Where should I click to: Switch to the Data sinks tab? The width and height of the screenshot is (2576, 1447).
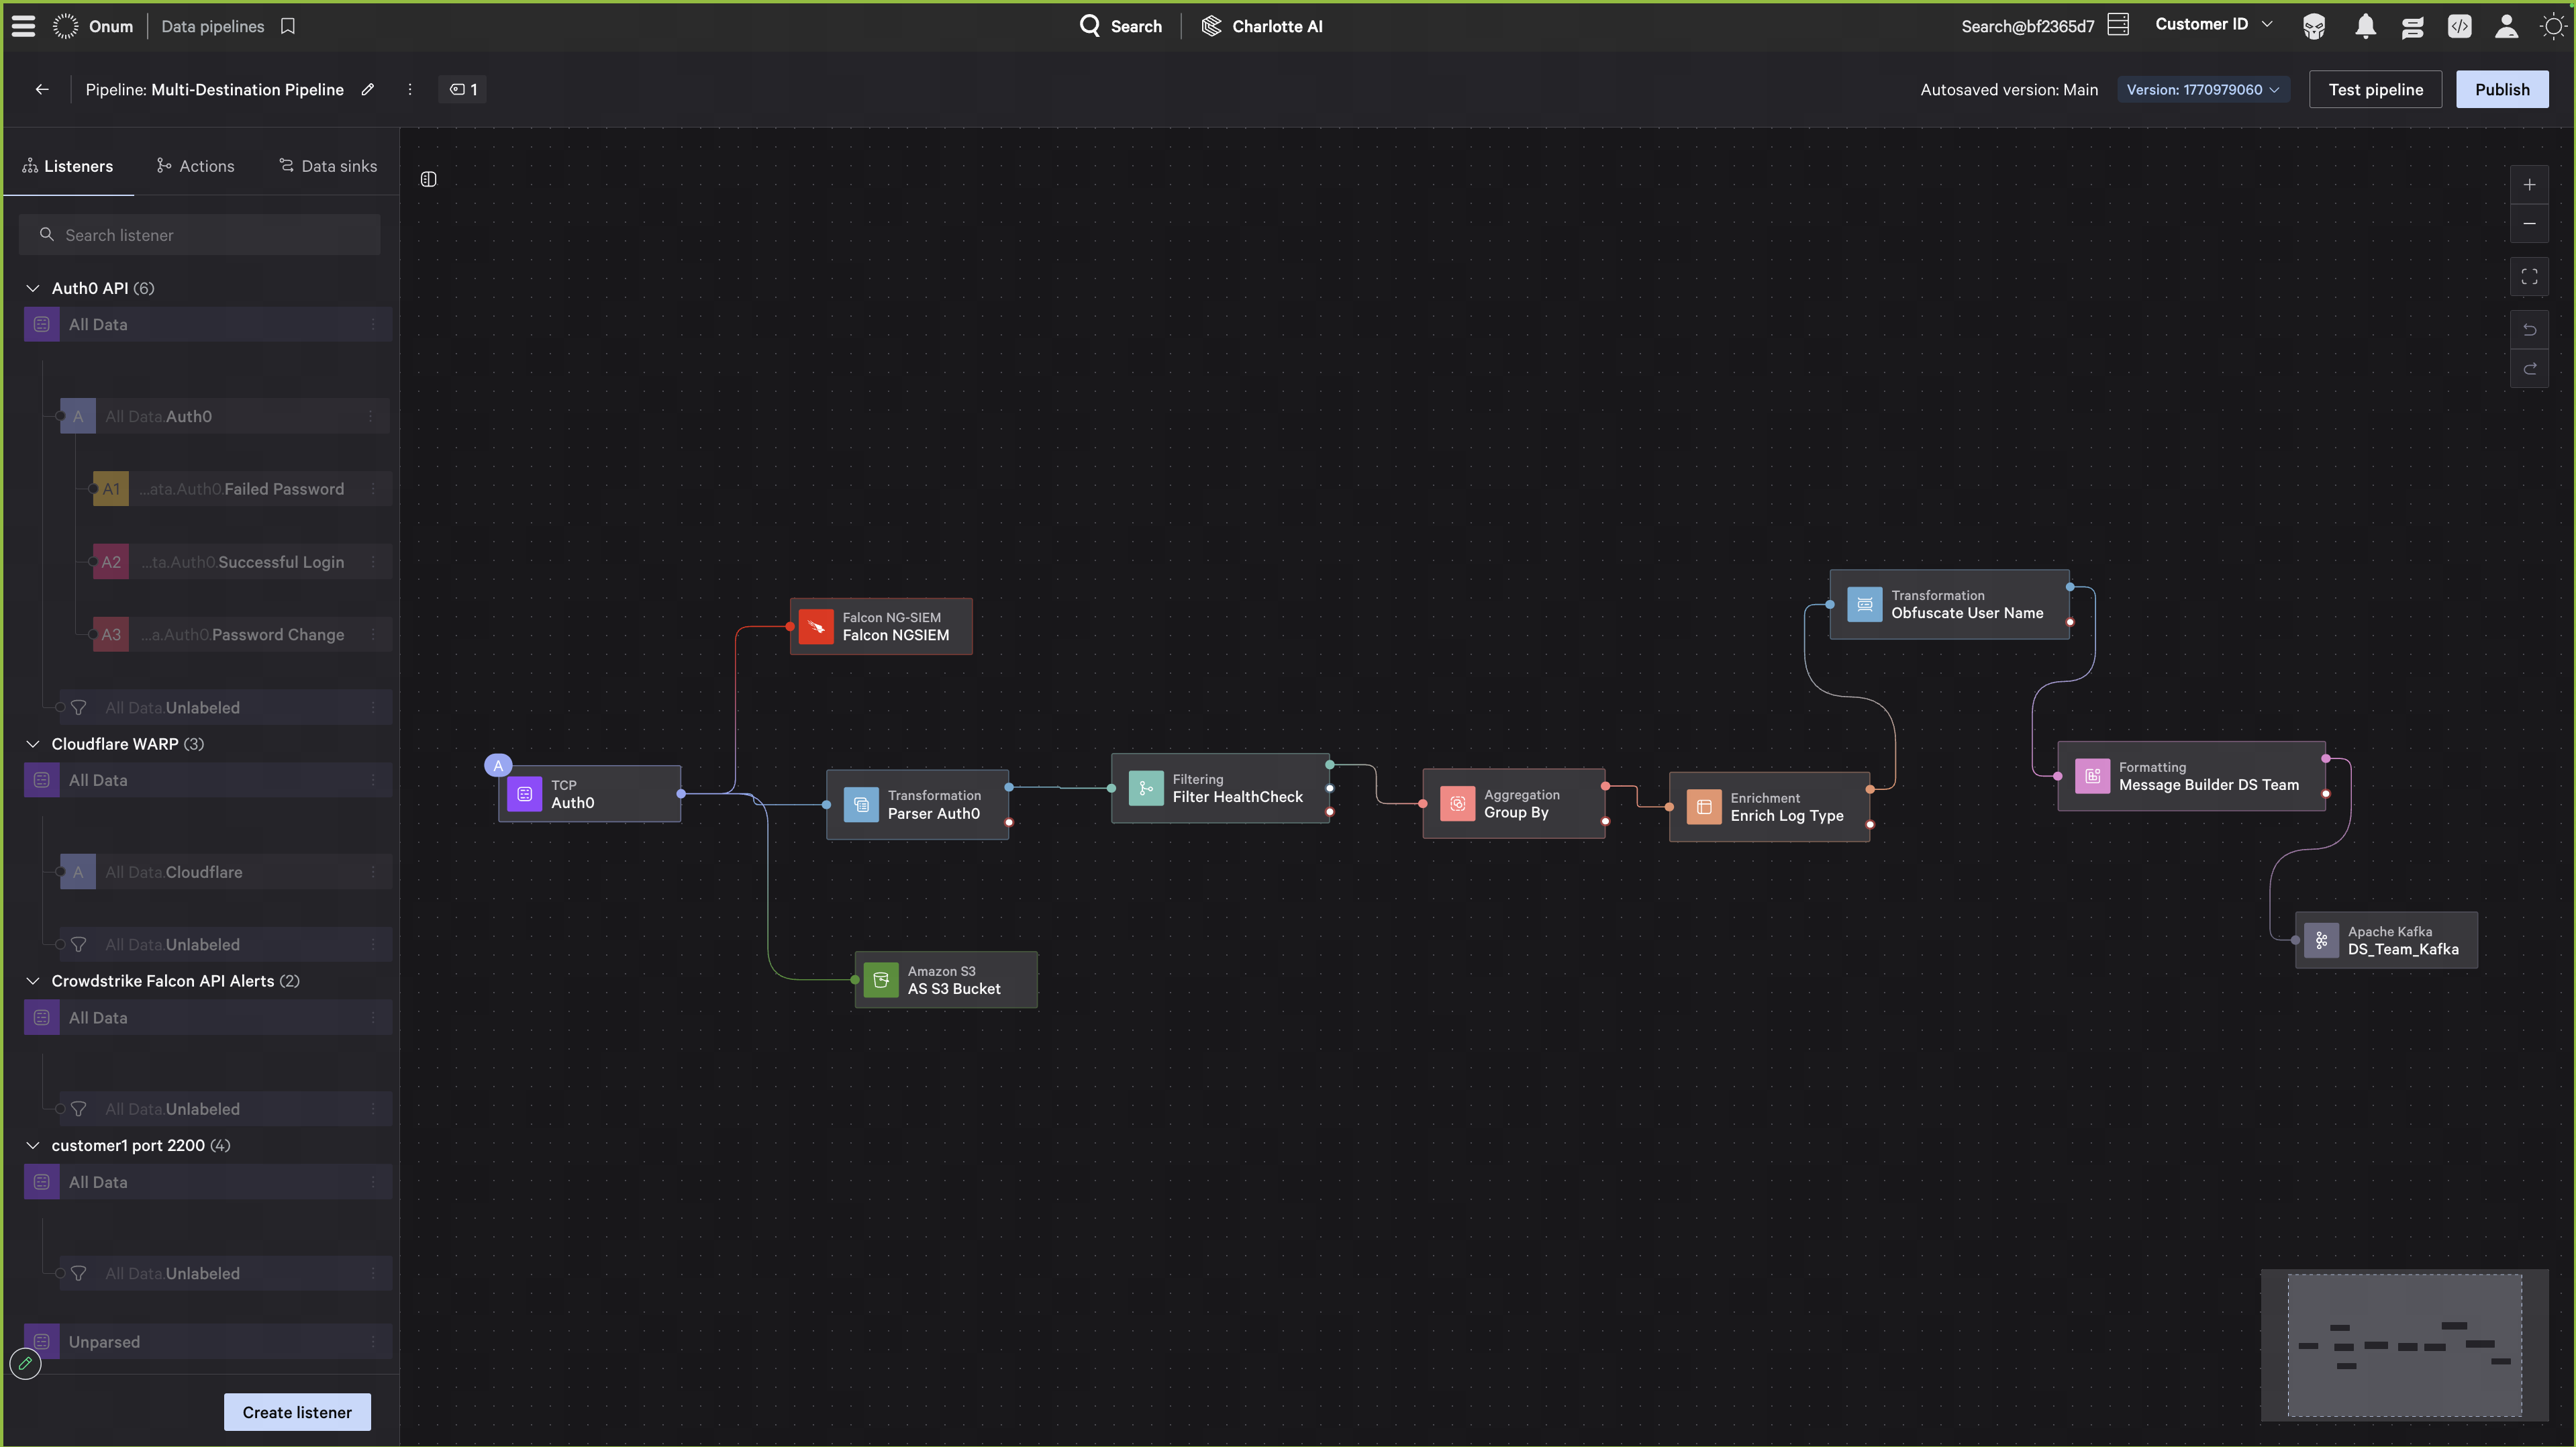click(x=328, y=166)
